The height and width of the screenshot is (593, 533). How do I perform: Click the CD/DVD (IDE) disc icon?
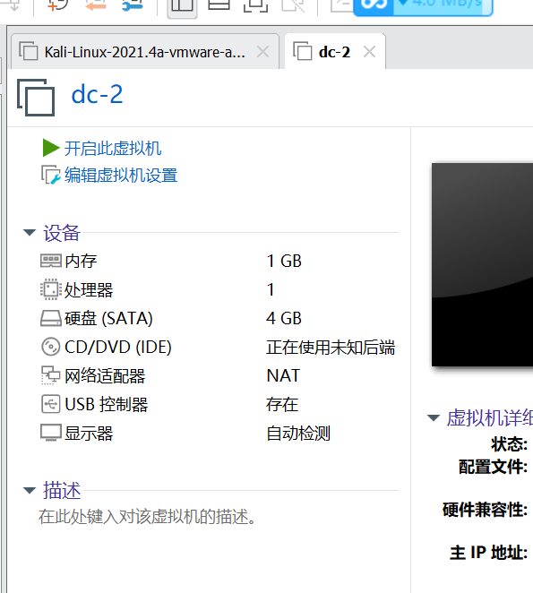click(x=51, y=347)
